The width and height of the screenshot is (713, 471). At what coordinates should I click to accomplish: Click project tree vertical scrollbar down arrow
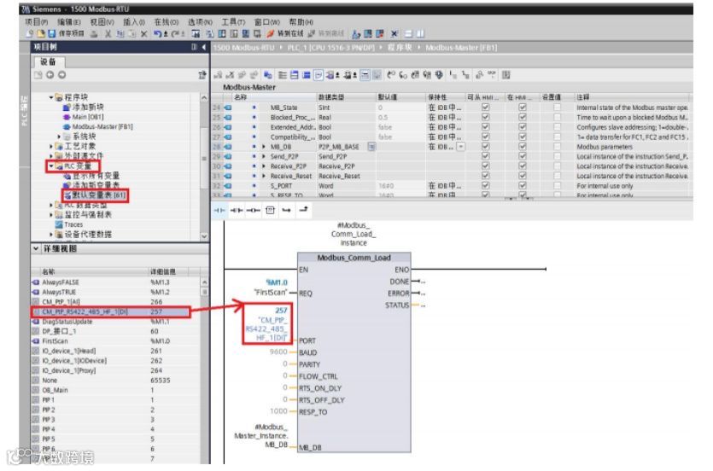204,236
